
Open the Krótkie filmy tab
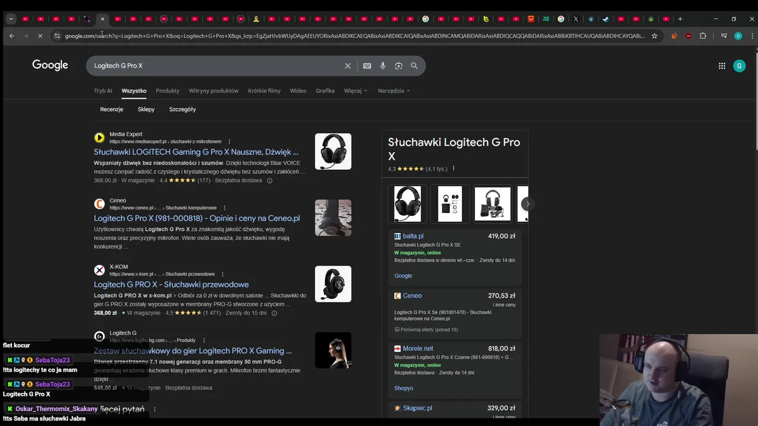coord(264,91)
